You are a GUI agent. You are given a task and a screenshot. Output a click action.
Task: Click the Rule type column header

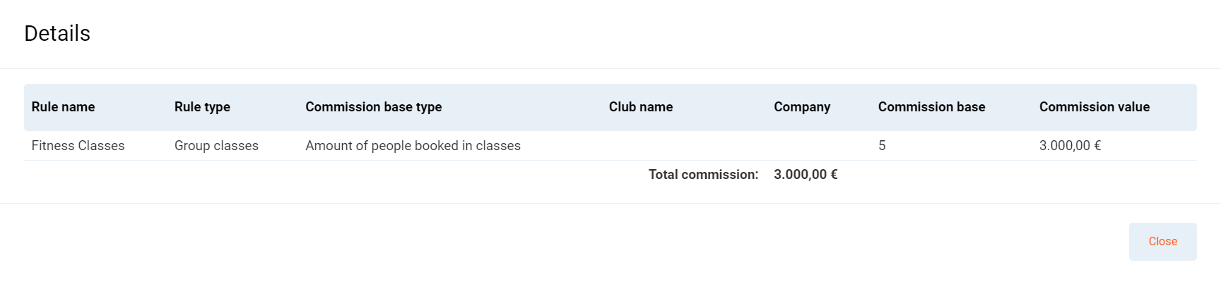pyautogui.click(x=202, y=107)
